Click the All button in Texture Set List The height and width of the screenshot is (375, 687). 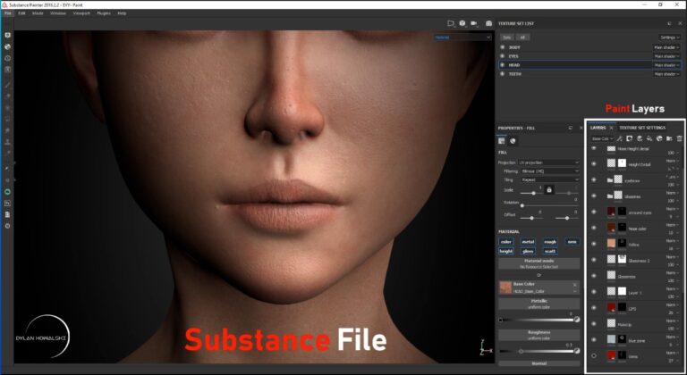click(522, 37)
